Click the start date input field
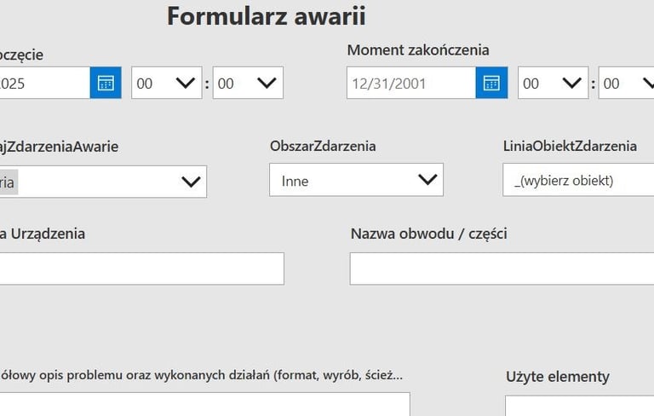Viewport: 654px width, 416px height. click(x=44, y=83)
